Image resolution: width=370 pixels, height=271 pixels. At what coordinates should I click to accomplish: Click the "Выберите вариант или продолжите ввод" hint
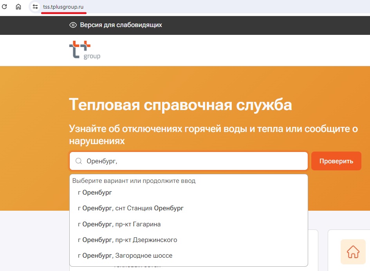pyautogui.click(x=134, y=181)
